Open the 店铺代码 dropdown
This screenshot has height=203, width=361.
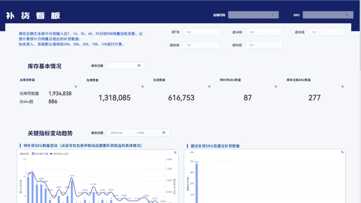point(253,15)
